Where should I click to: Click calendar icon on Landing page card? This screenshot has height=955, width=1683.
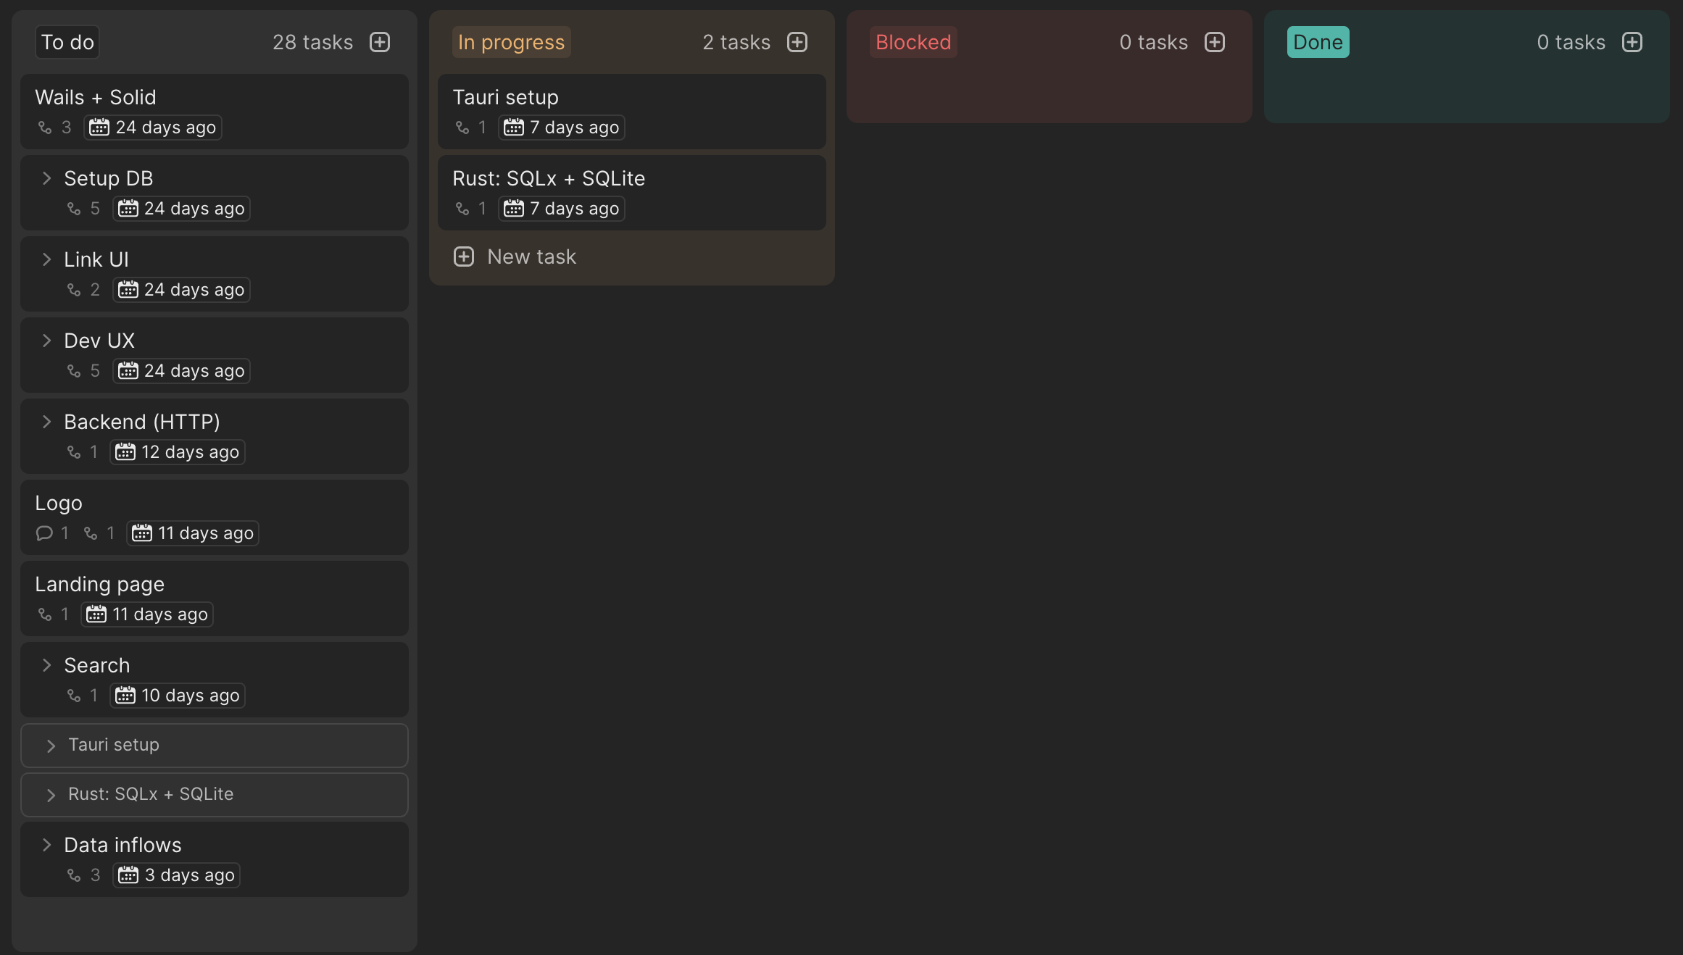click(x=96, y=614)
